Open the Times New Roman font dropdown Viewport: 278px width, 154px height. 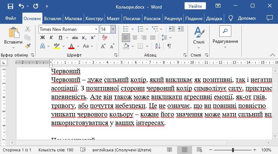click(x=96, y=29)
